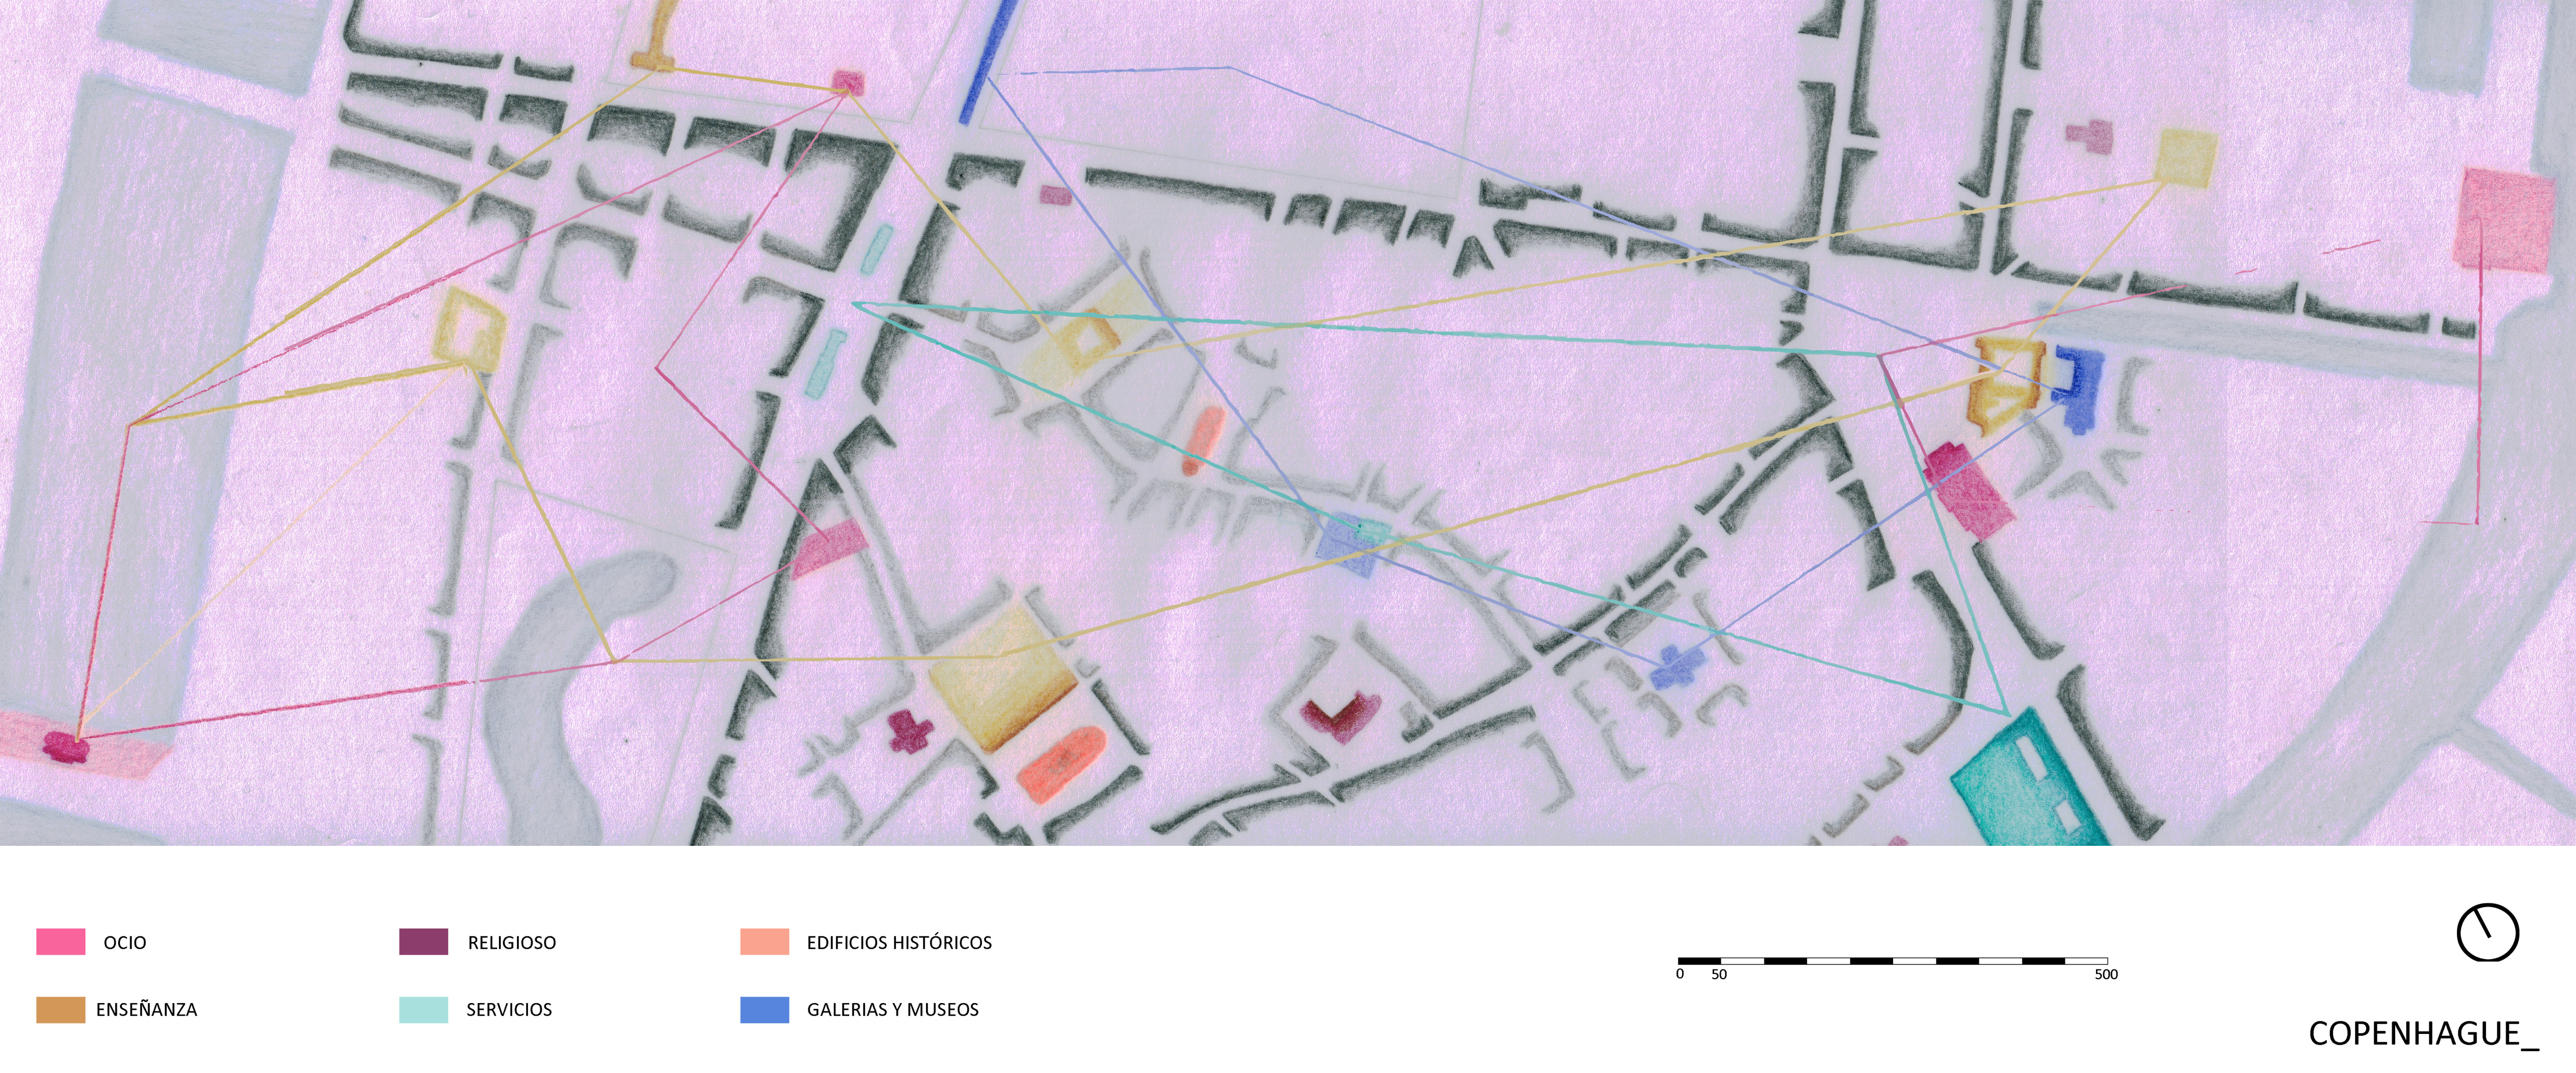Click the purple RELIGIOSO legend swatch

423,942
